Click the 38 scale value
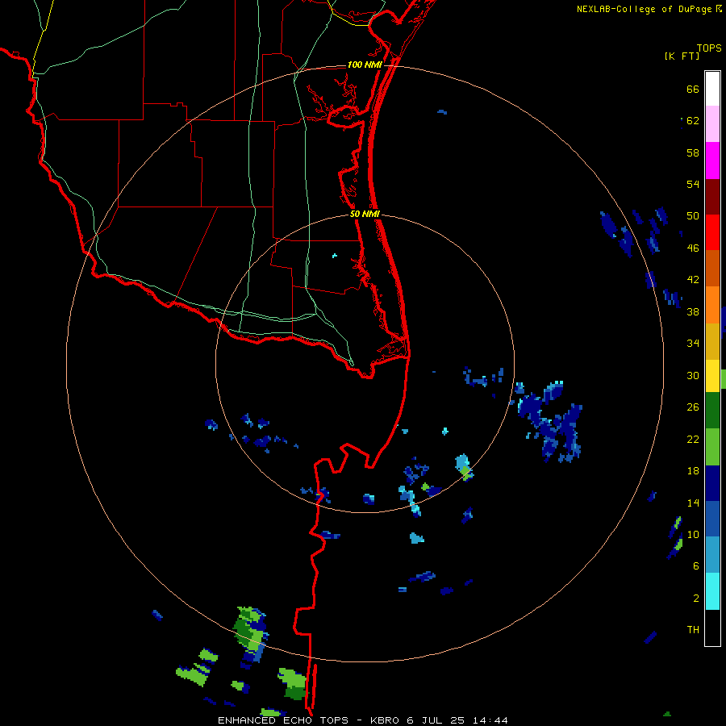726x726 pixels. tap(693, 311)
